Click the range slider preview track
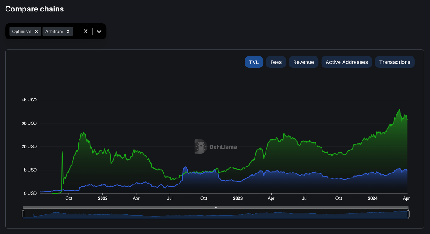 pos(215,214)
